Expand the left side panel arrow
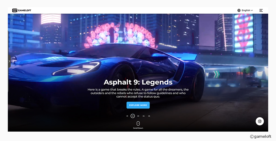 [9, 61]
